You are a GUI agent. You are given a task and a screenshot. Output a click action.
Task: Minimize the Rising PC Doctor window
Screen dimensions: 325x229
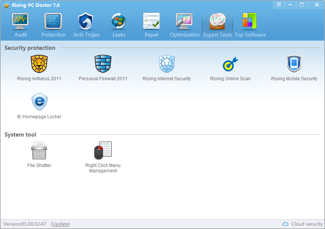click(290, 5)
